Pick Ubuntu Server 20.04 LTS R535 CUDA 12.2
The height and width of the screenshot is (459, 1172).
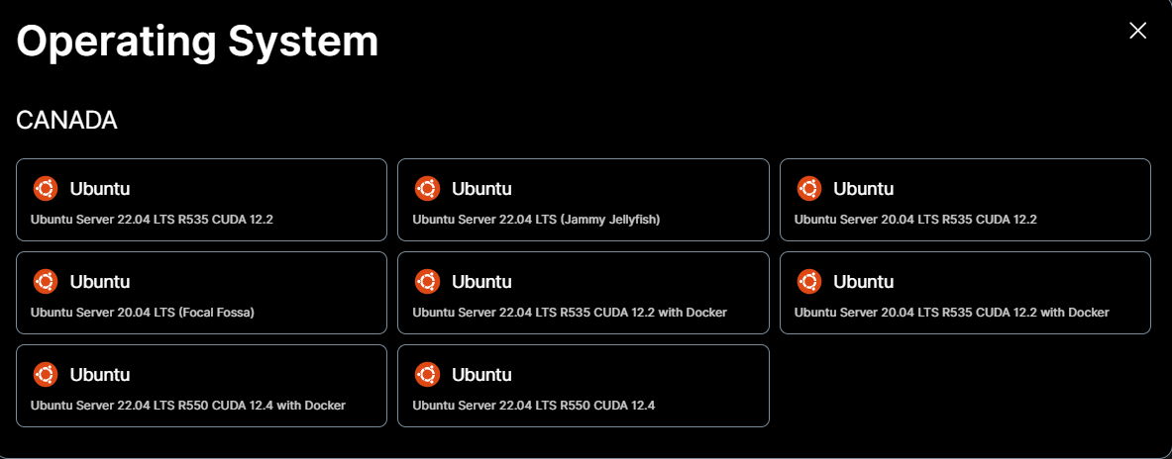click(x=965, y=200)
